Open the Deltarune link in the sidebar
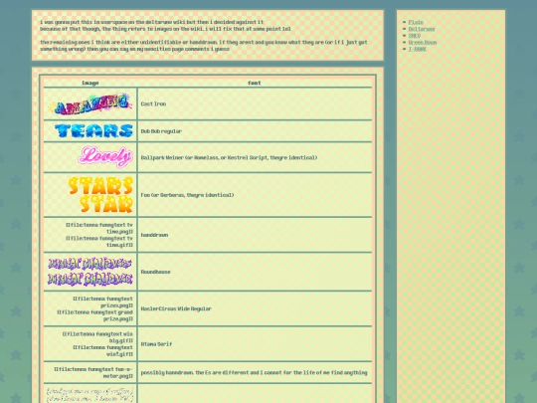This screenshot has height=403, width=537. click(422, 29)
